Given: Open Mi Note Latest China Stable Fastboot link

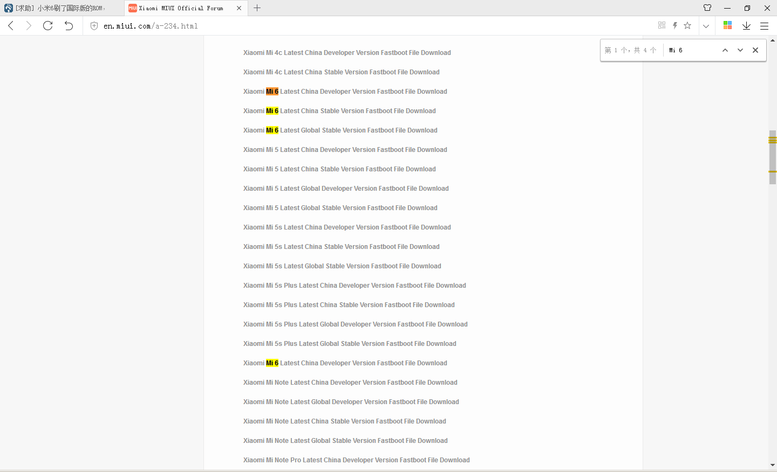Looking at the screenshot, I should (344, 421).
